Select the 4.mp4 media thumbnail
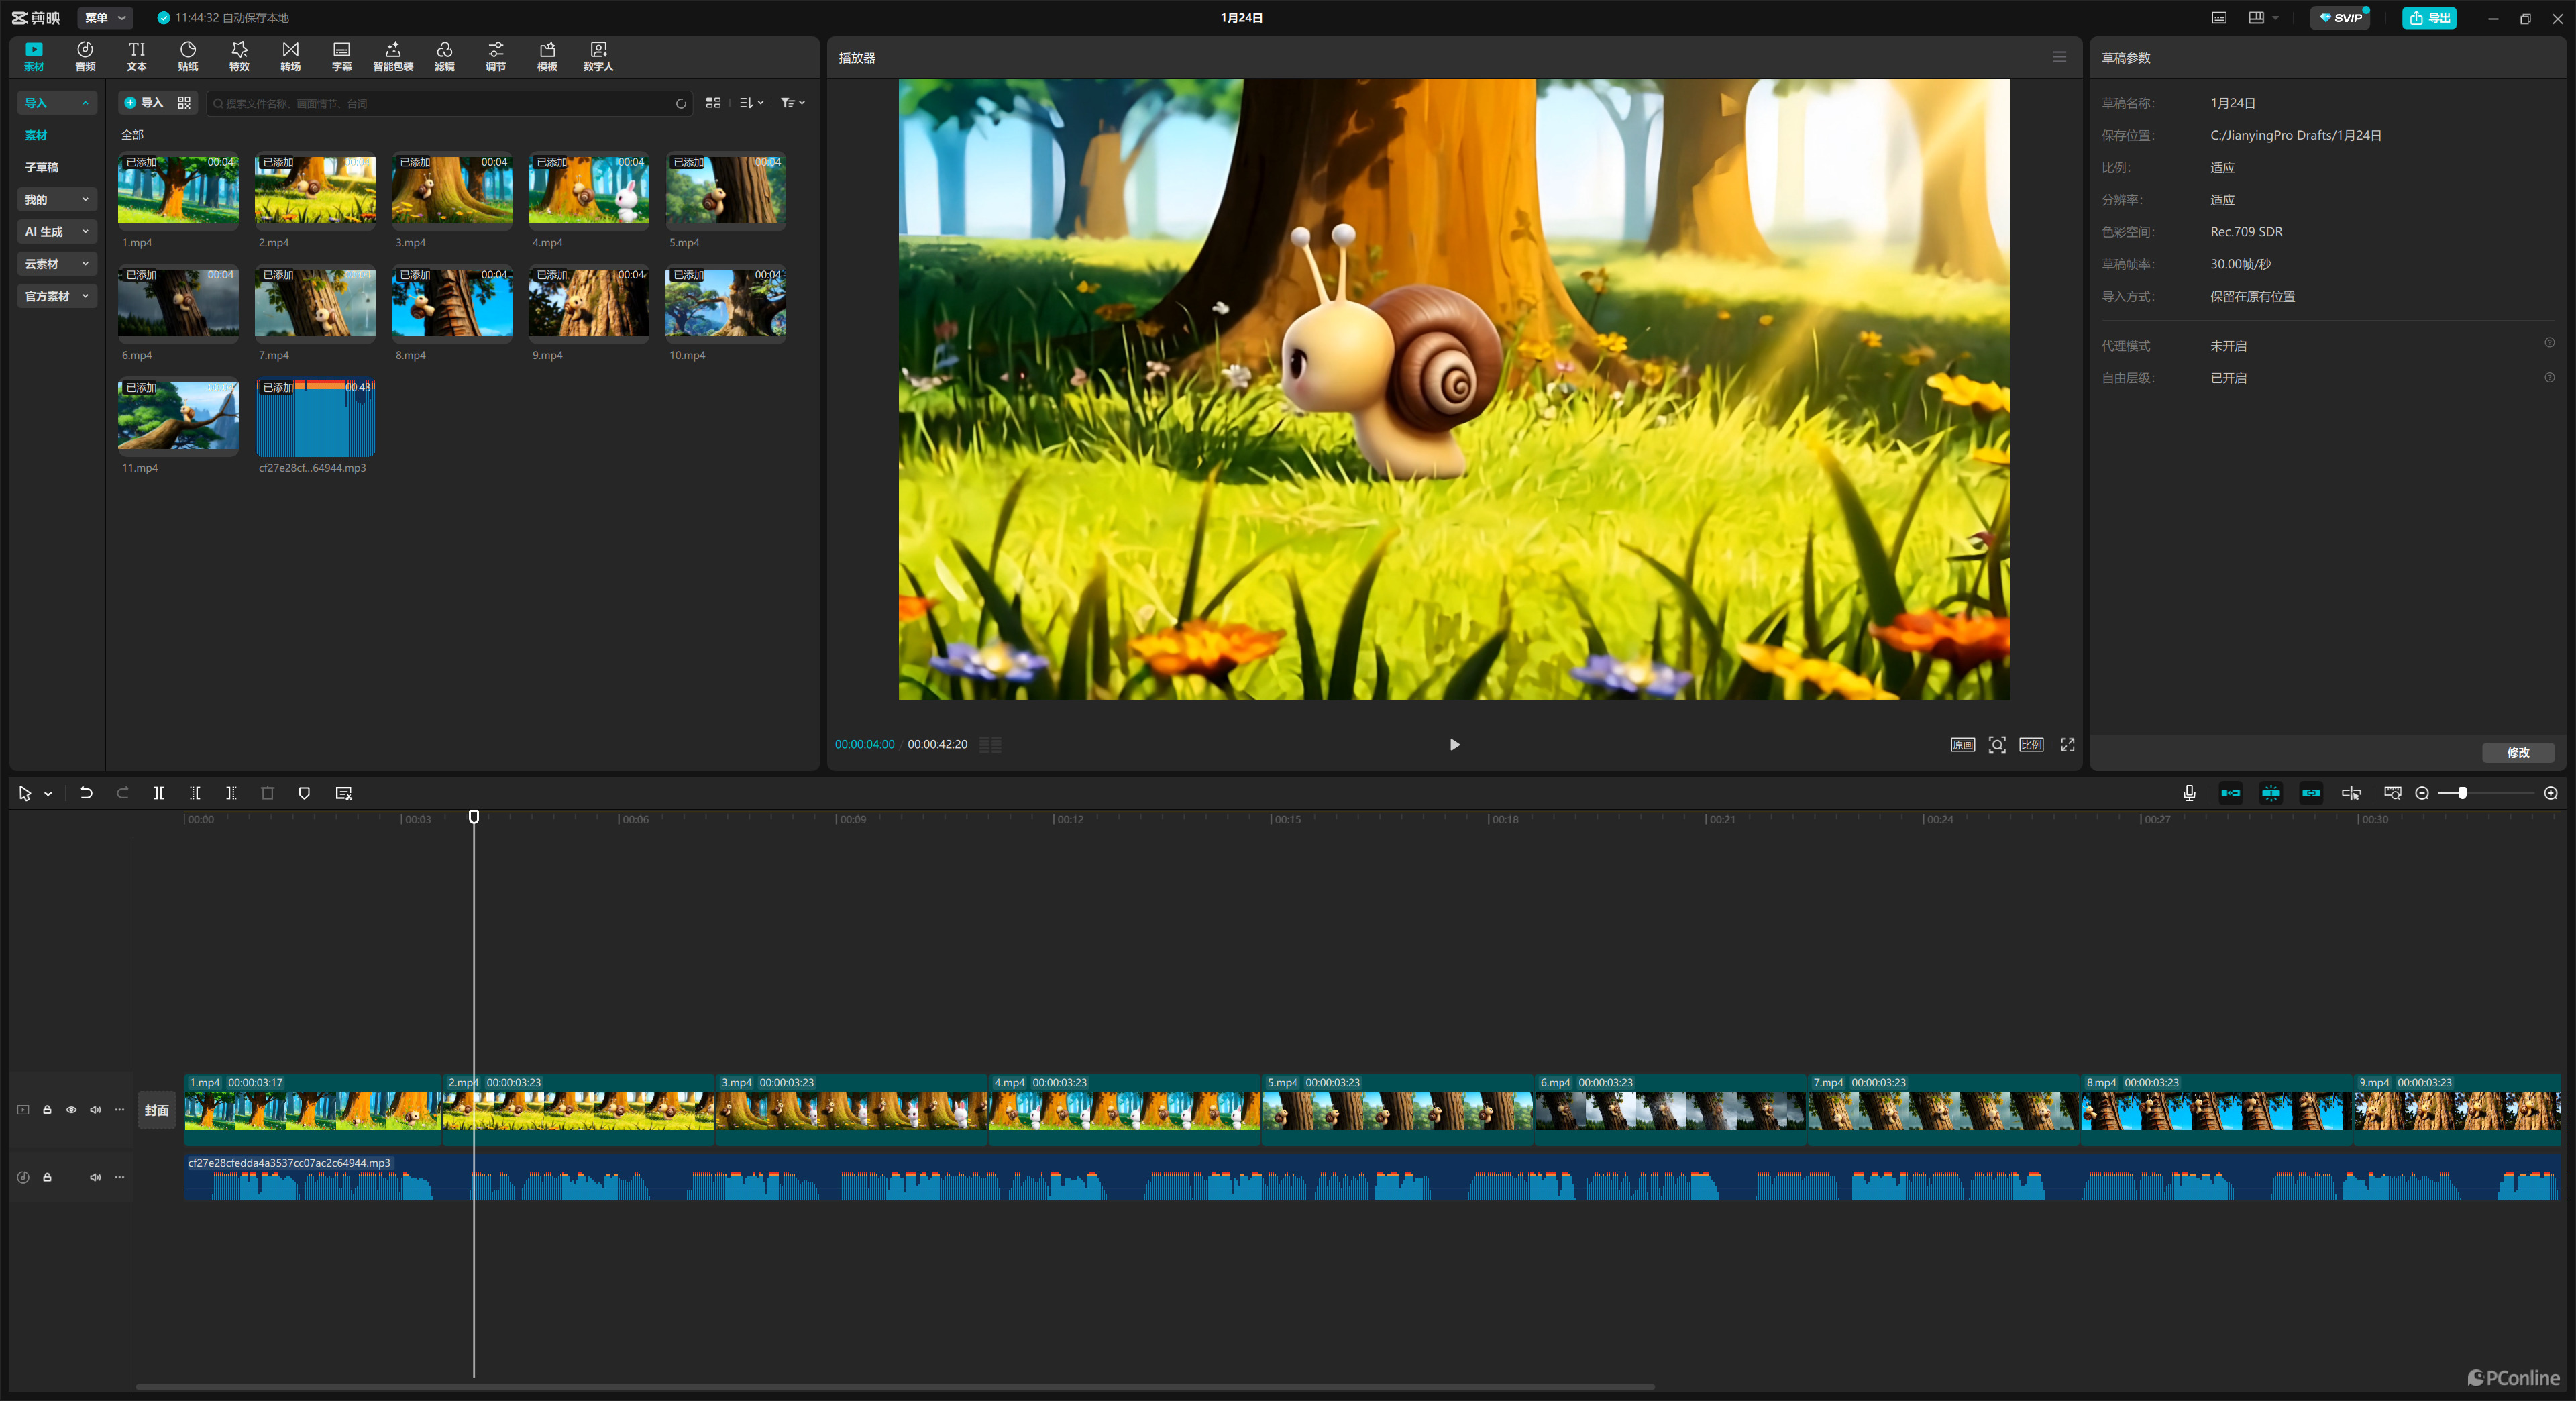 click(x=588, y=190)
